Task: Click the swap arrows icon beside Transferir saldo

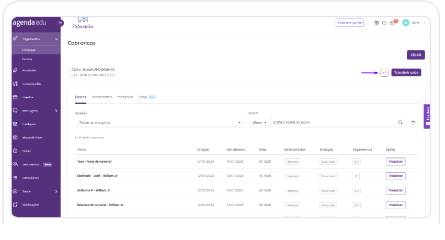Action: [x=384, y=73]
